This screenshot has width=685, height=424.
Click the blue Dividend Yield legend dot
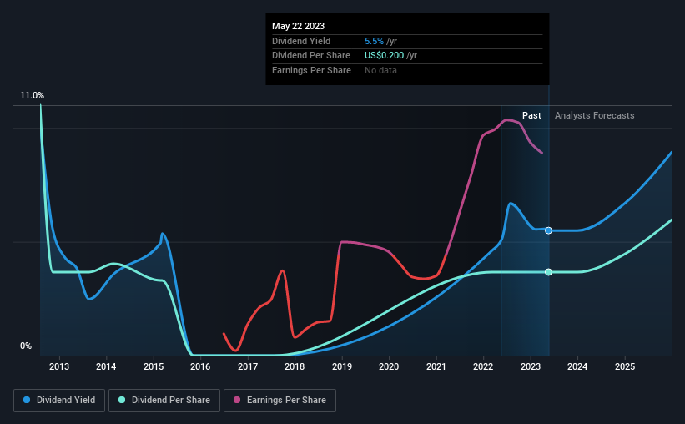(27, 400)
